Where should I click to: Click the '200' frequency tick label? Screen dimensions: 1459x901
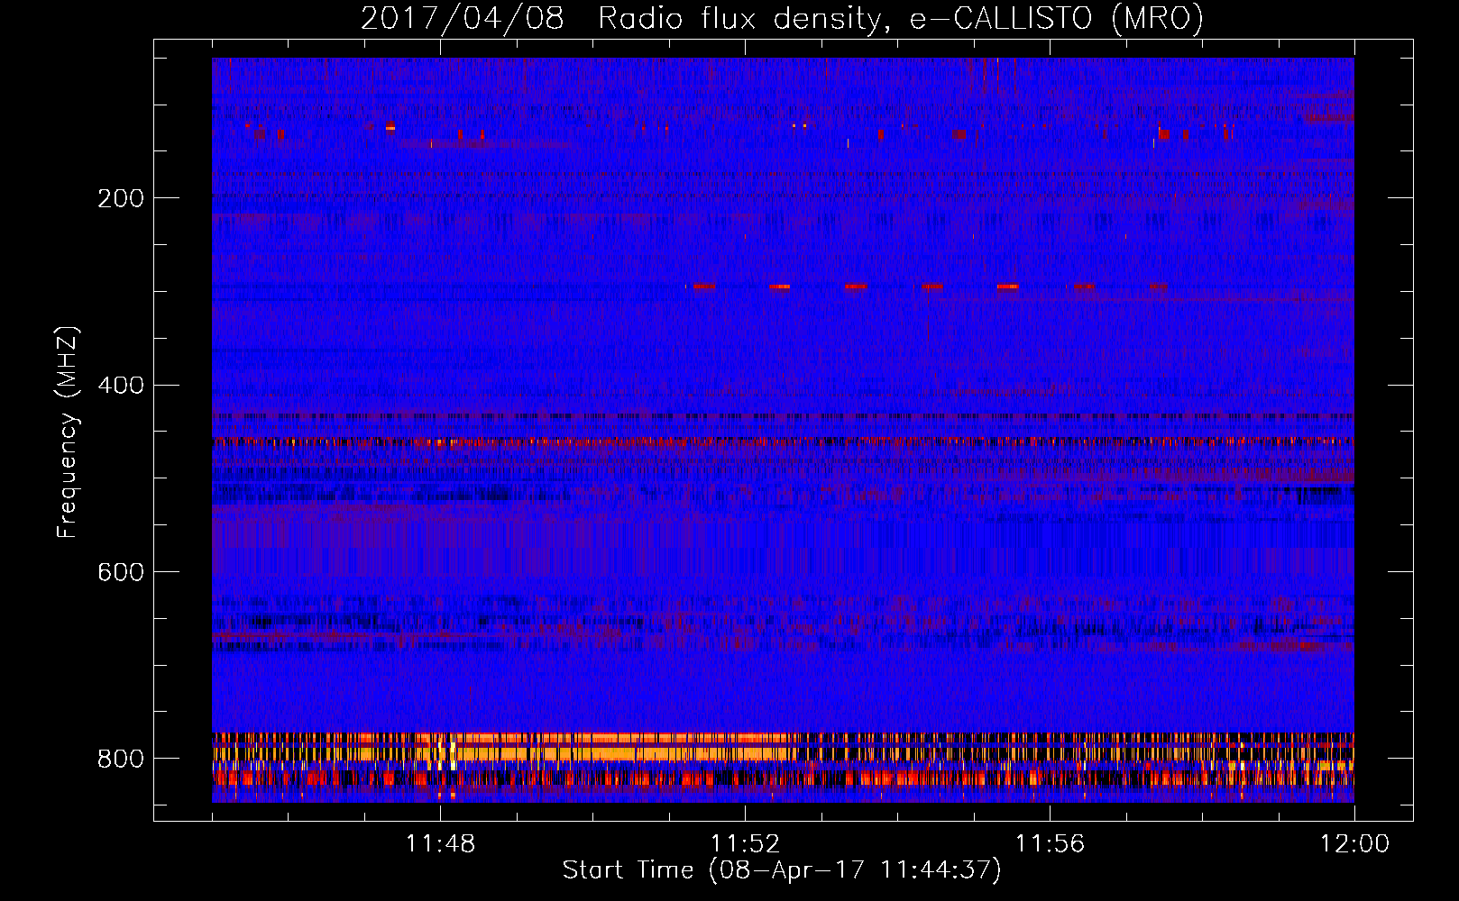click(x=121, y=198)
